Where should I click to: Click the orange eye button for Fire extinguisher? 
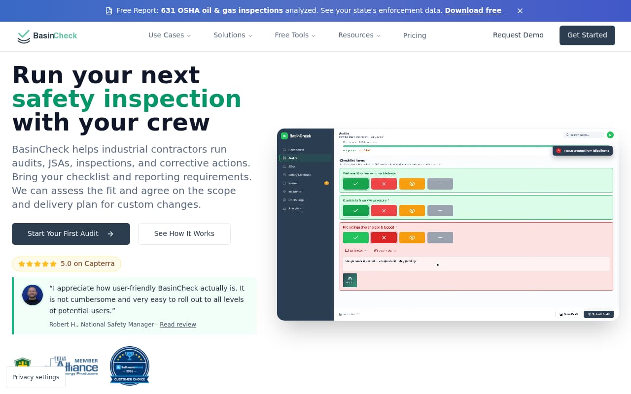[412, 238]
